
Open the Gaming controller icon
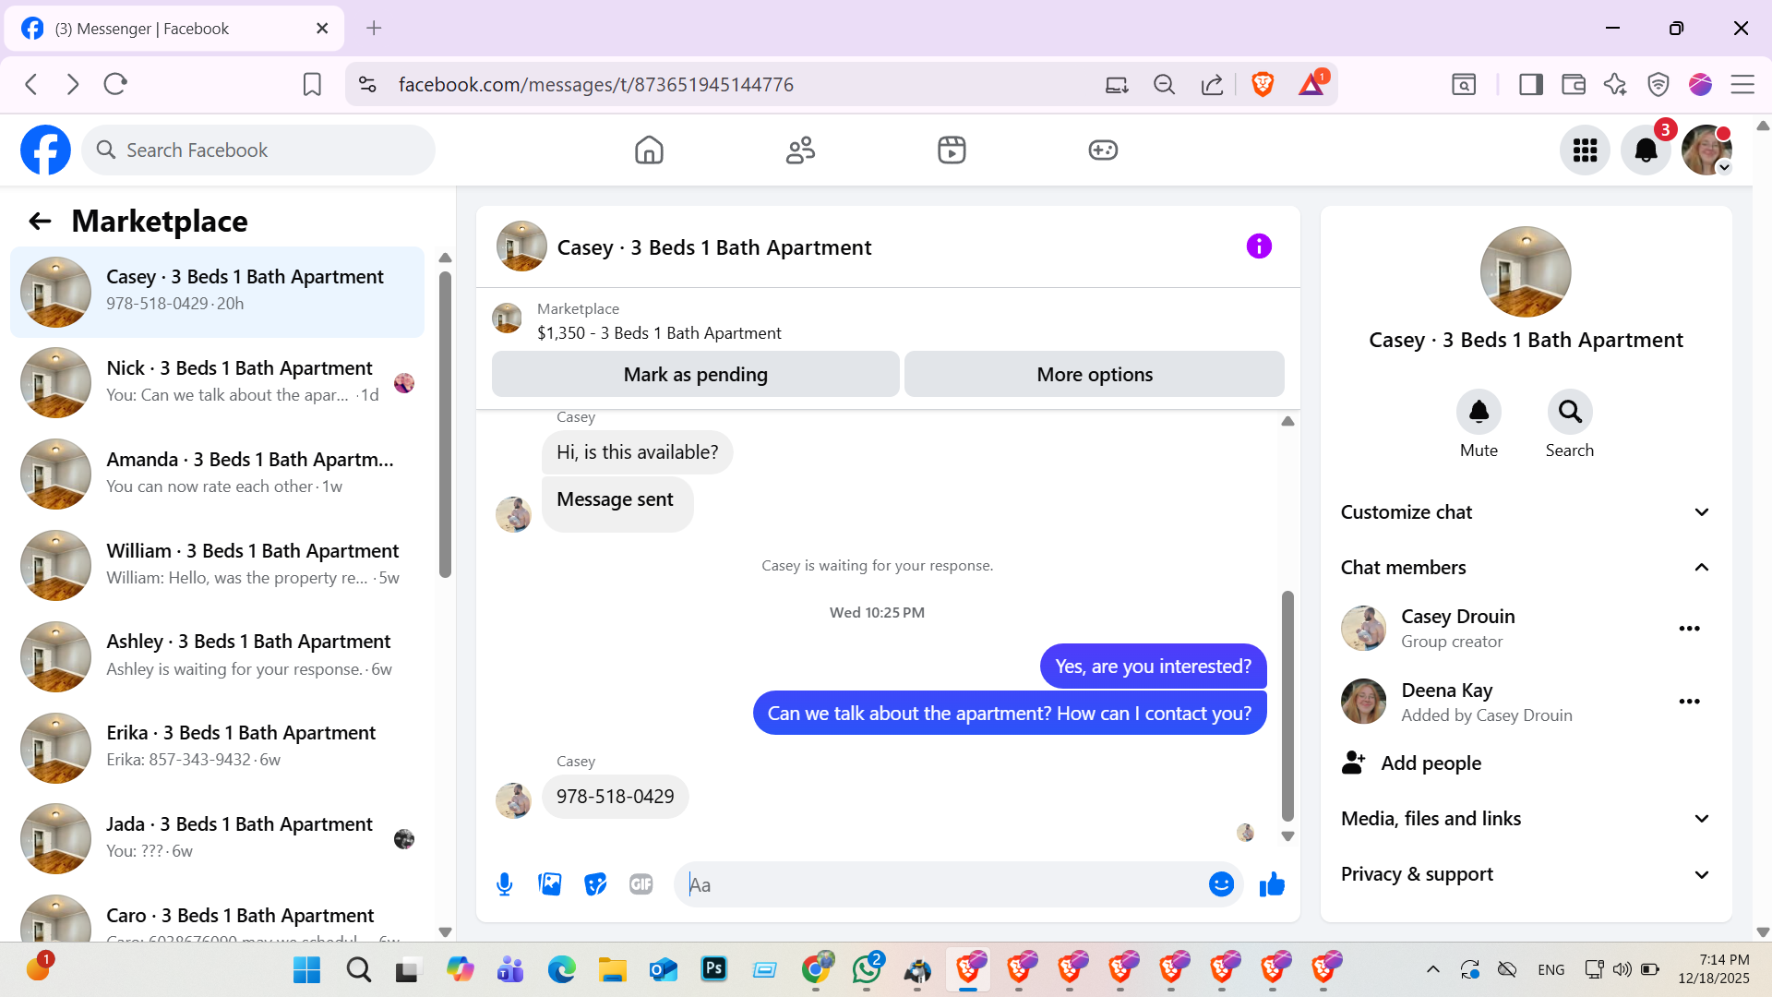1103,150
